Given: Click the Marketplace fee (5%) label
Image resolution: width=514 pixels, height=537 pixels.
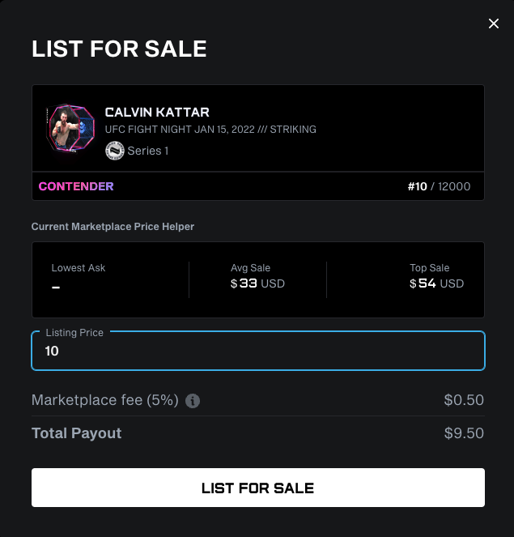Looking at the screenshot, I should pos(105,400).
